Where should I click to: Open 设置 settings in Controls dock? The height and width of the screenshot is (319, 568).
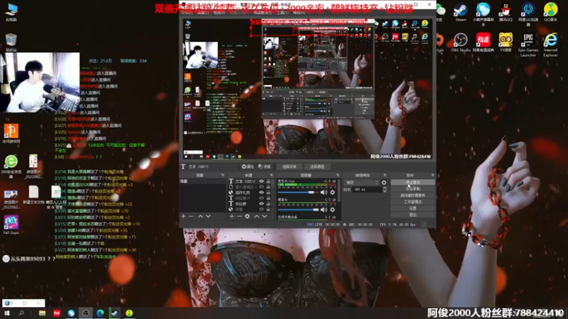[x=413, y=208]
